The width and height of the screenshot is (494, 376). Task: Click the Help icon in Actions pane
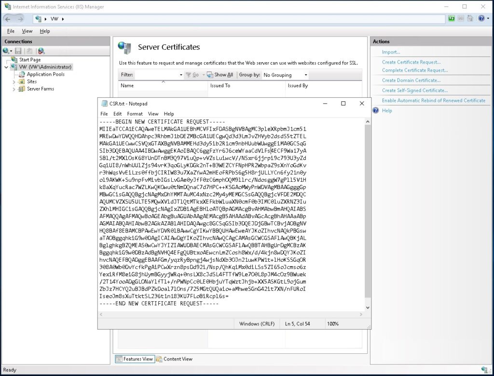(376, 110)
